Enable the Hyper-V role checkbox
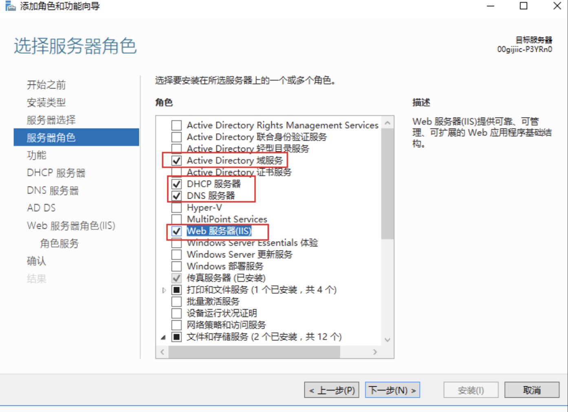 click(x=176, y=208)
